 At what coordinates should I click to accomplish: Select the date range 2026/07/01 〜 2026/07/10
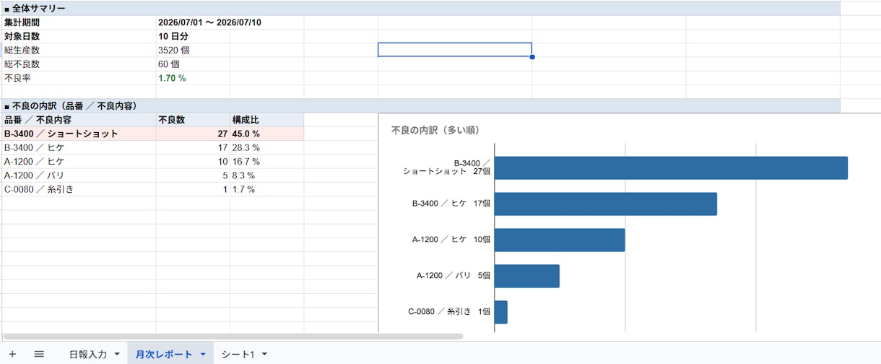(x=209, y=22)
